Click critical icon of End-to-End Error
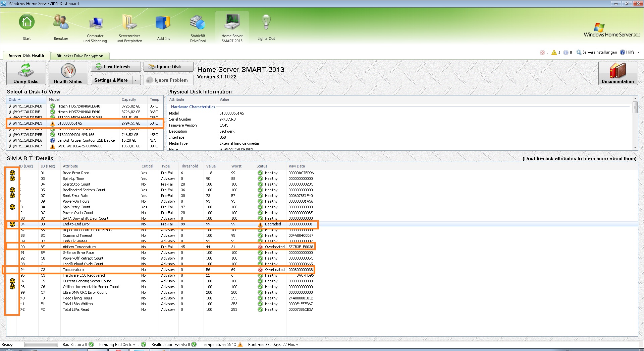This screenshot has width=644, height=351. point(12,224)
